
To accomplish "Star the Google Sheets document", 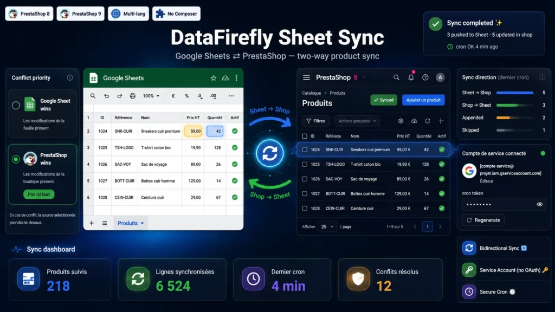I will (x=214, y=78).
